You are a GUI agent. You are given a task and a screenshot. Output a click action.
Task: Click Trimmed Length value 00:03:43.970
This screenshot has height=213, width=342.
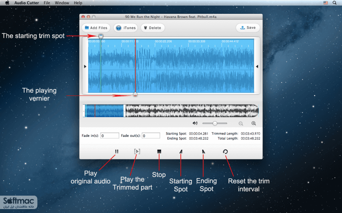point(251,134)
